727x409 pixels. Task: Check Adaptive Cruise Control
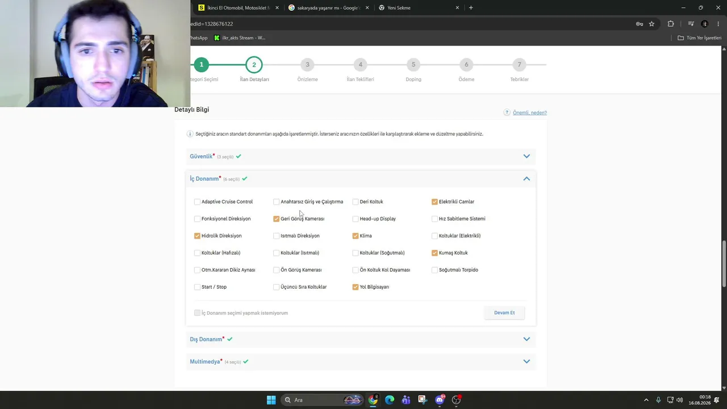click(197, 202)
